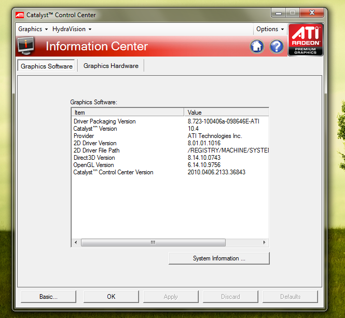Click the left scroll arrow of the list

(76, 242)
